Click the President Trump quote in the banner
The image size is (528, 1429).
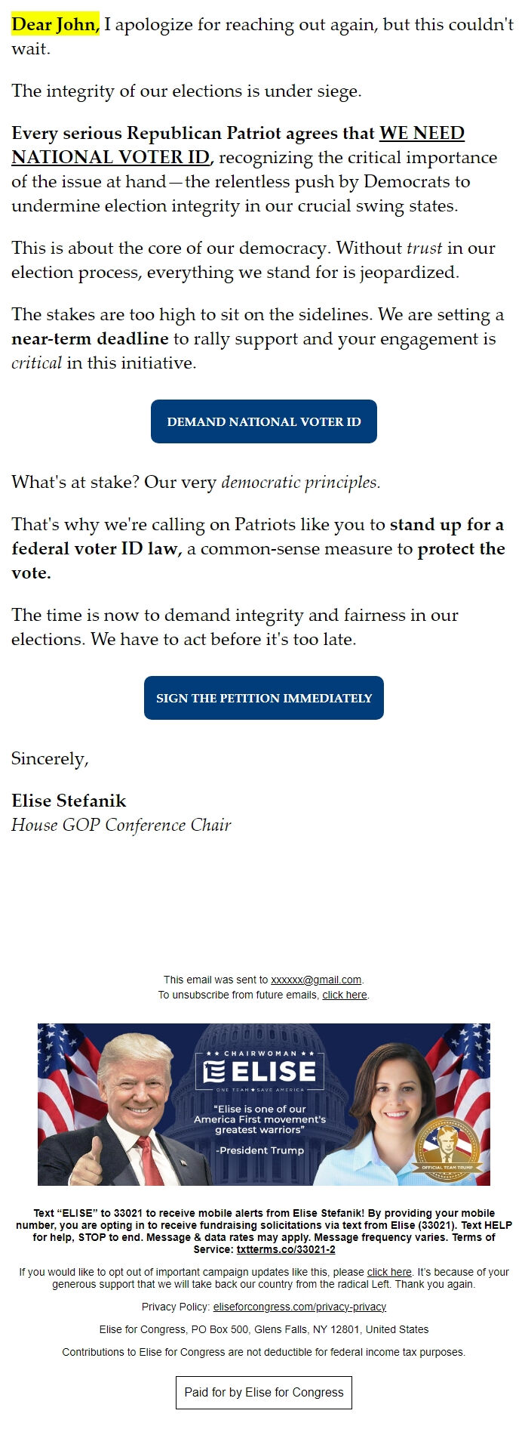(260, 1129)
